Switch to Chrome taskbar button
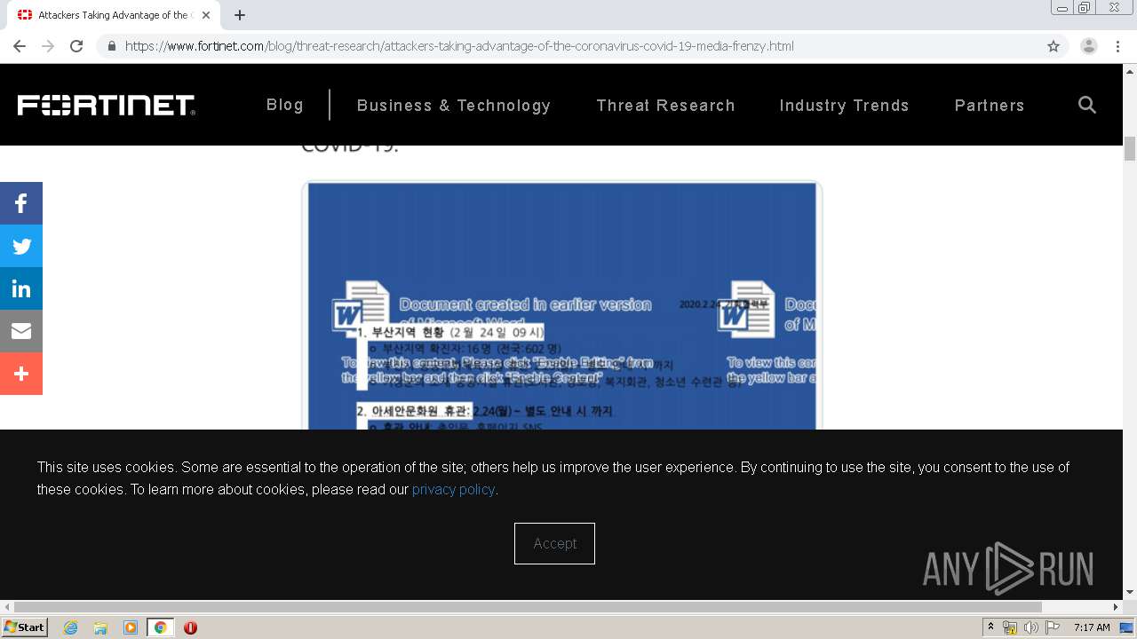 (161, 627)
